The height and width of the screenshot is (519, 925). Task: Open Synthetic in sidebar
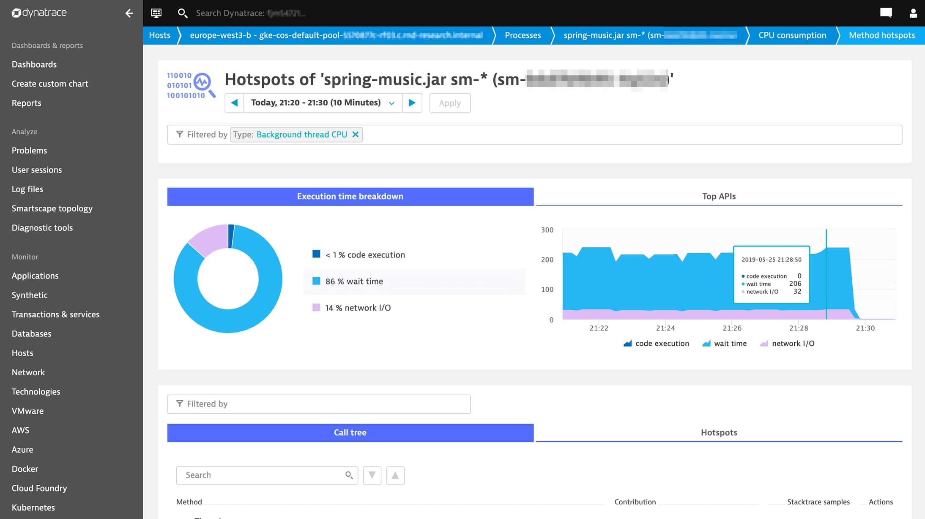coord(30,295)
